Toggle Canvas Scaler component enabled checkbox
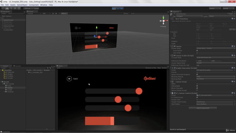Screen dimensions: 236x133 click(x=174, y=55)
